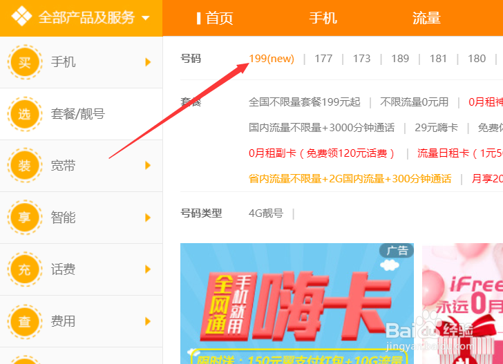Image resolution: width=503 pixels, height=364 pixels.
Task: Select the 4G靓号 number type
Action: point(266,213)
